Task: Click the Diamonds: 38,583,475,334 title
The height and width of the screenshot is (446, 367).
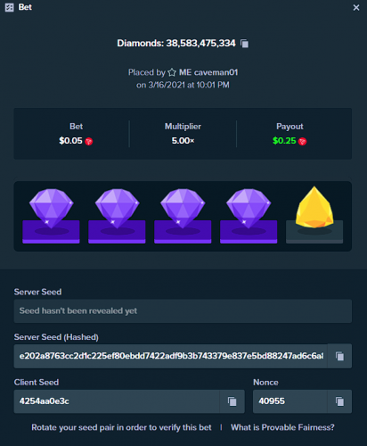Action: coord(176,44)
